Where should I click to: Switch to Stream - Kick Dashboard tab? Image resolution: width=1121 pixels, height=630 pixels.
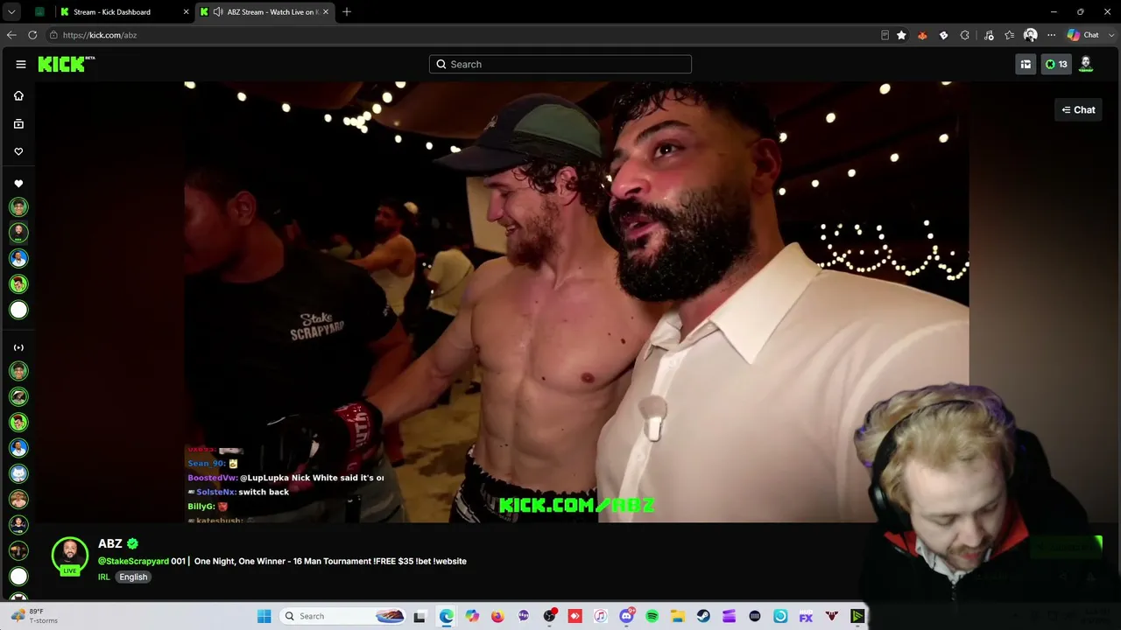click(x=123, y=11)
